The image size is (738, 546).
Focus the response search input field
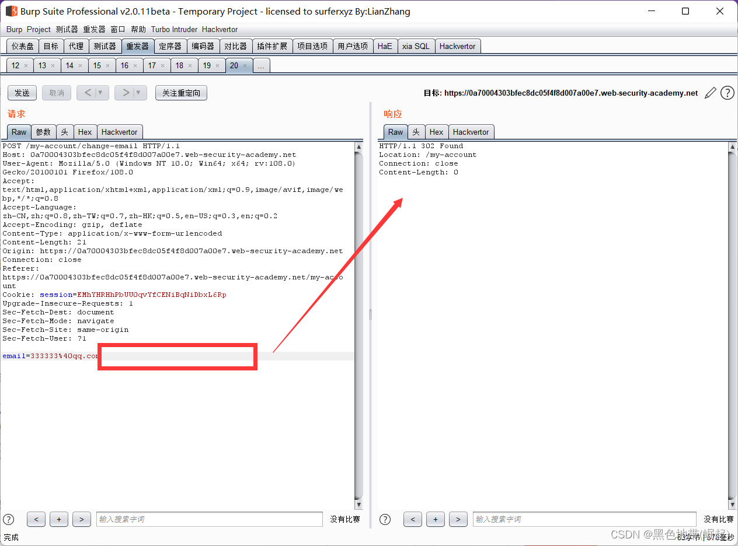[x=584, y=519]
